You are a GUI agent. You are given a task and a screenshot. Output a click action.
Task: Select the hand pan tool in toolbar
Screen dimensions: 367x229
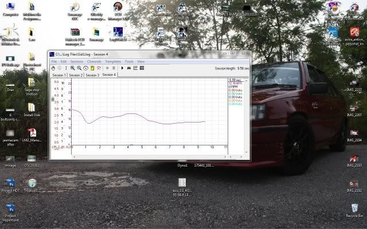53,68
